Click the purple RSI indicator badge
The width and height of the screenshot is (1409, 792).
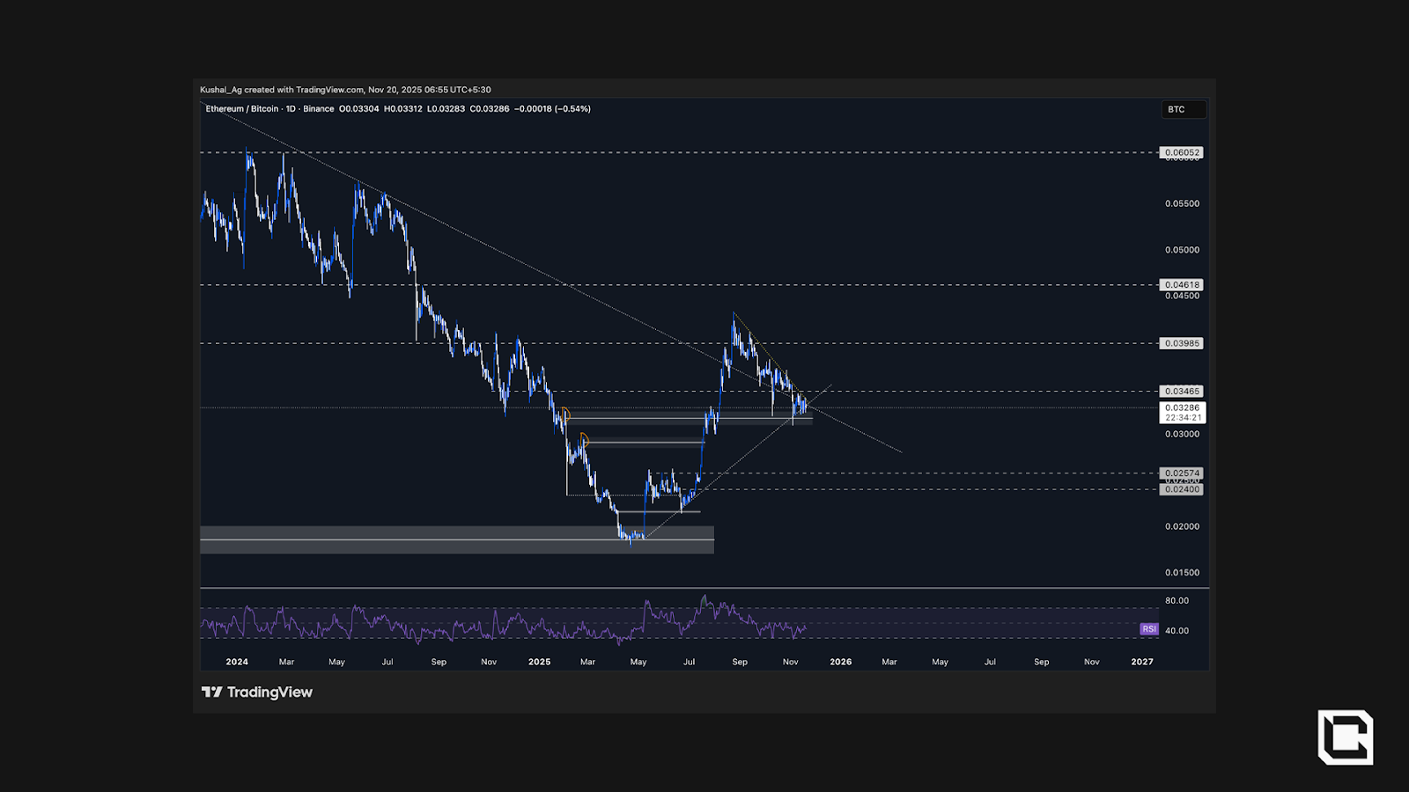pyautogui.click(x=1148, y=629)
